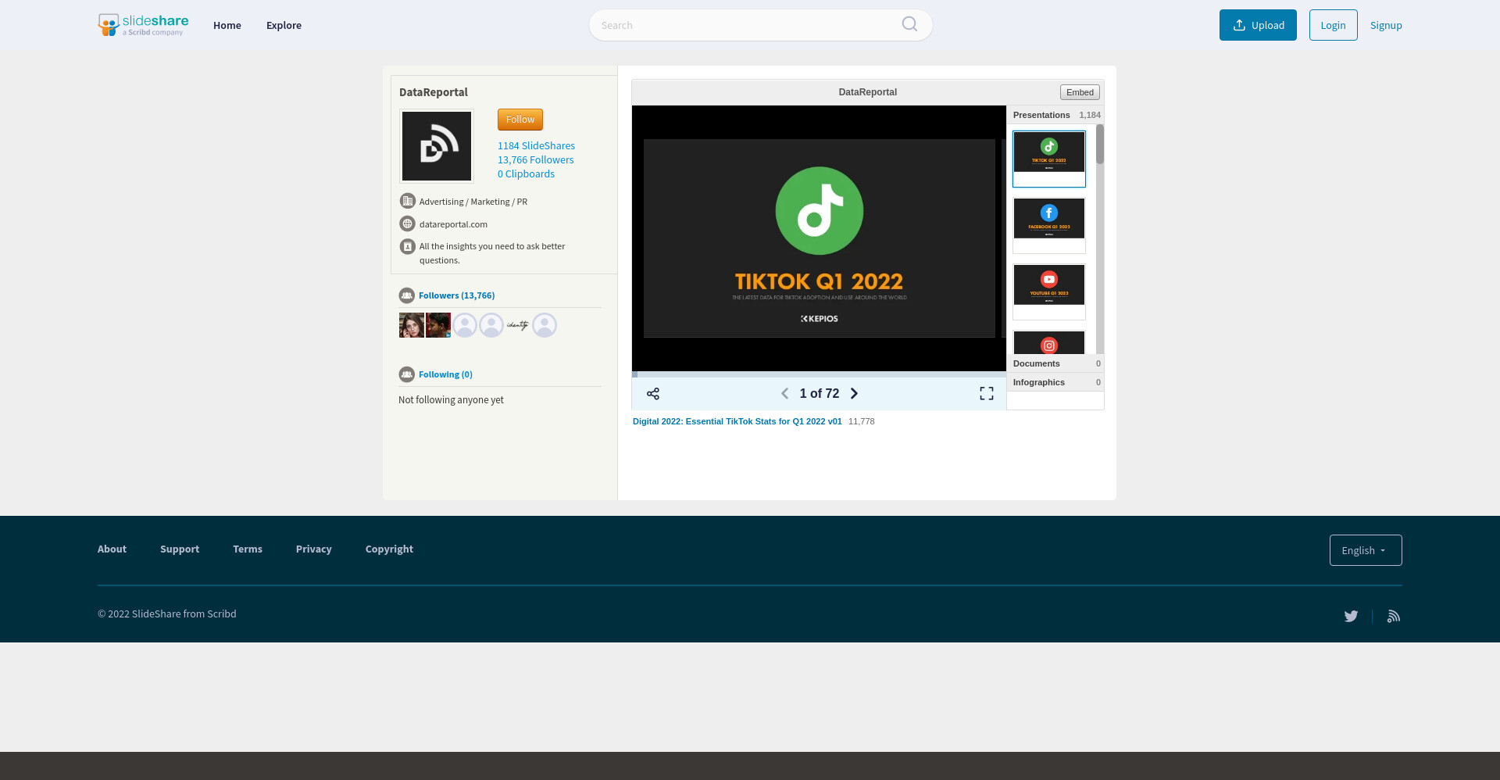Open Privacy footer link
This screenshot has width=1500, height=780.
pyautogui.click(x=314, y=549)
